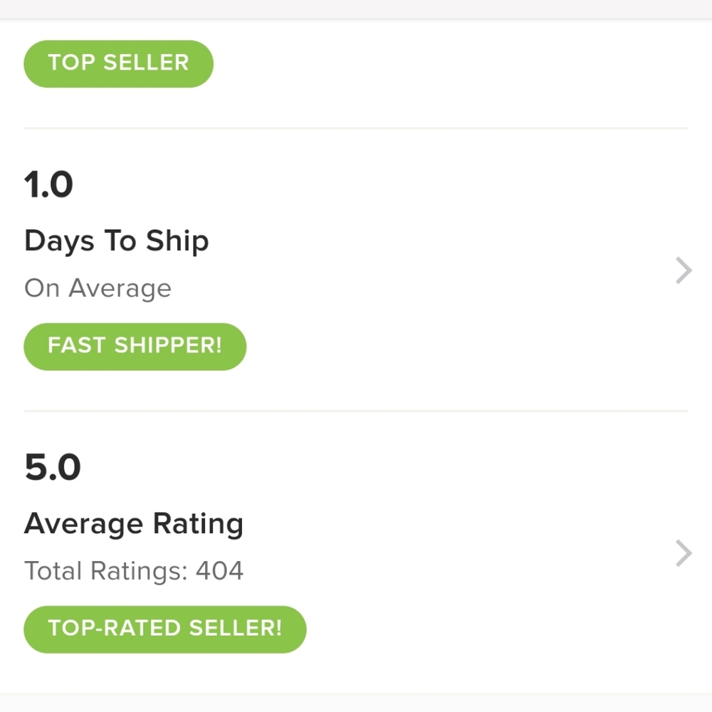This screenshot has width=712, height=712.
Task: Select the Days To Ship heading
Action: pyautogui.click(x=116, y=241)
